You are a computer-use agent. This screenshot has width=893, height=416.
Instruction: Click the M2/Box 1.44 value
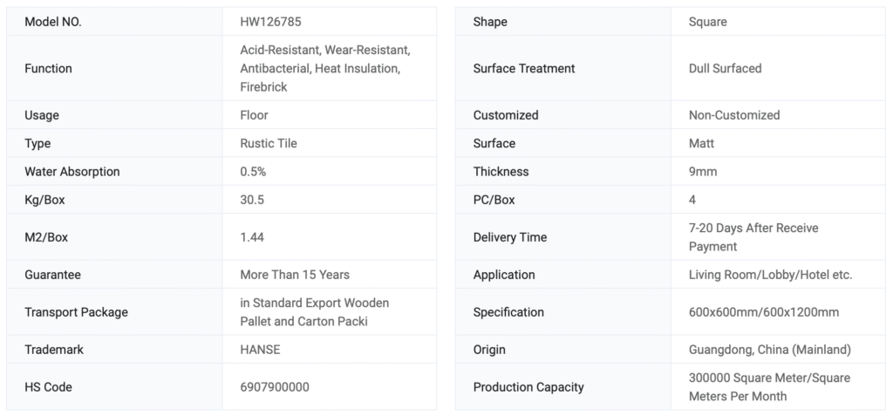point(252,236)
